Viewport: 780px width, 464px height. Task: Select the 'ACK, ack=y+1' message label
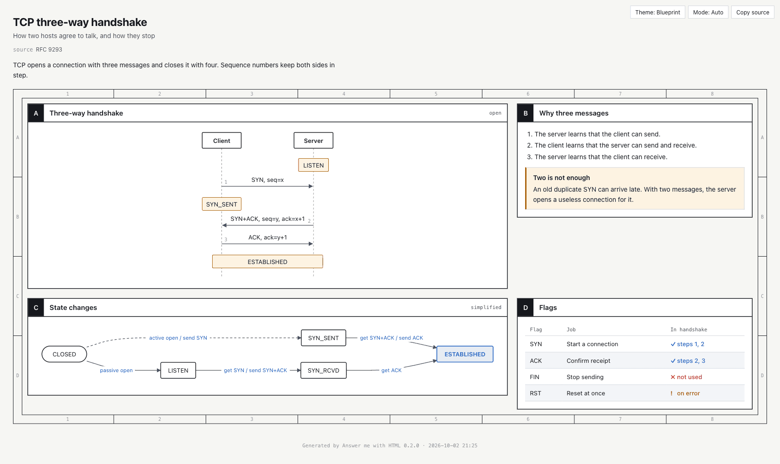coord(267,238)
